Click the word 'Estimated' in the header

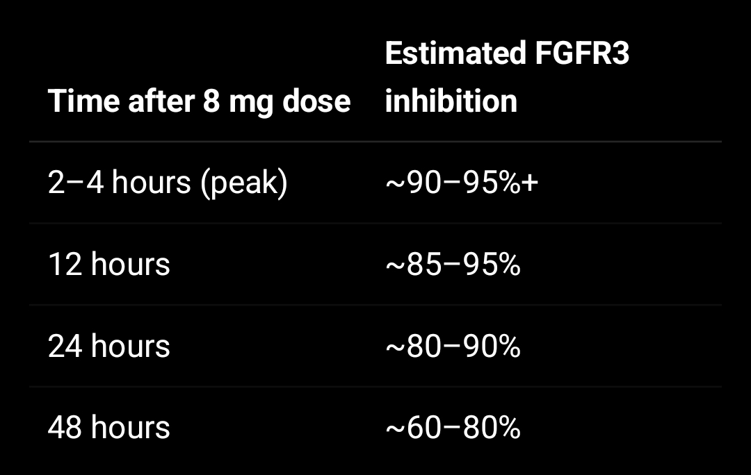(455, 53)
